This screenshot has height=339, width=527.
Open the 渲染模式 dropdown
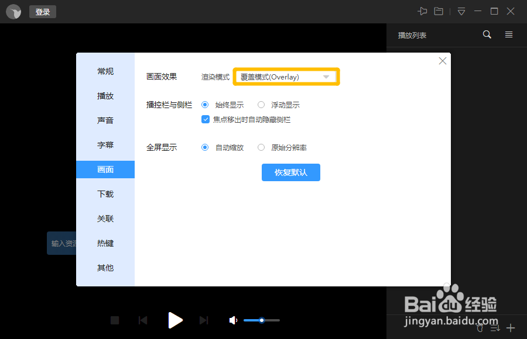(x=286, y=76)
